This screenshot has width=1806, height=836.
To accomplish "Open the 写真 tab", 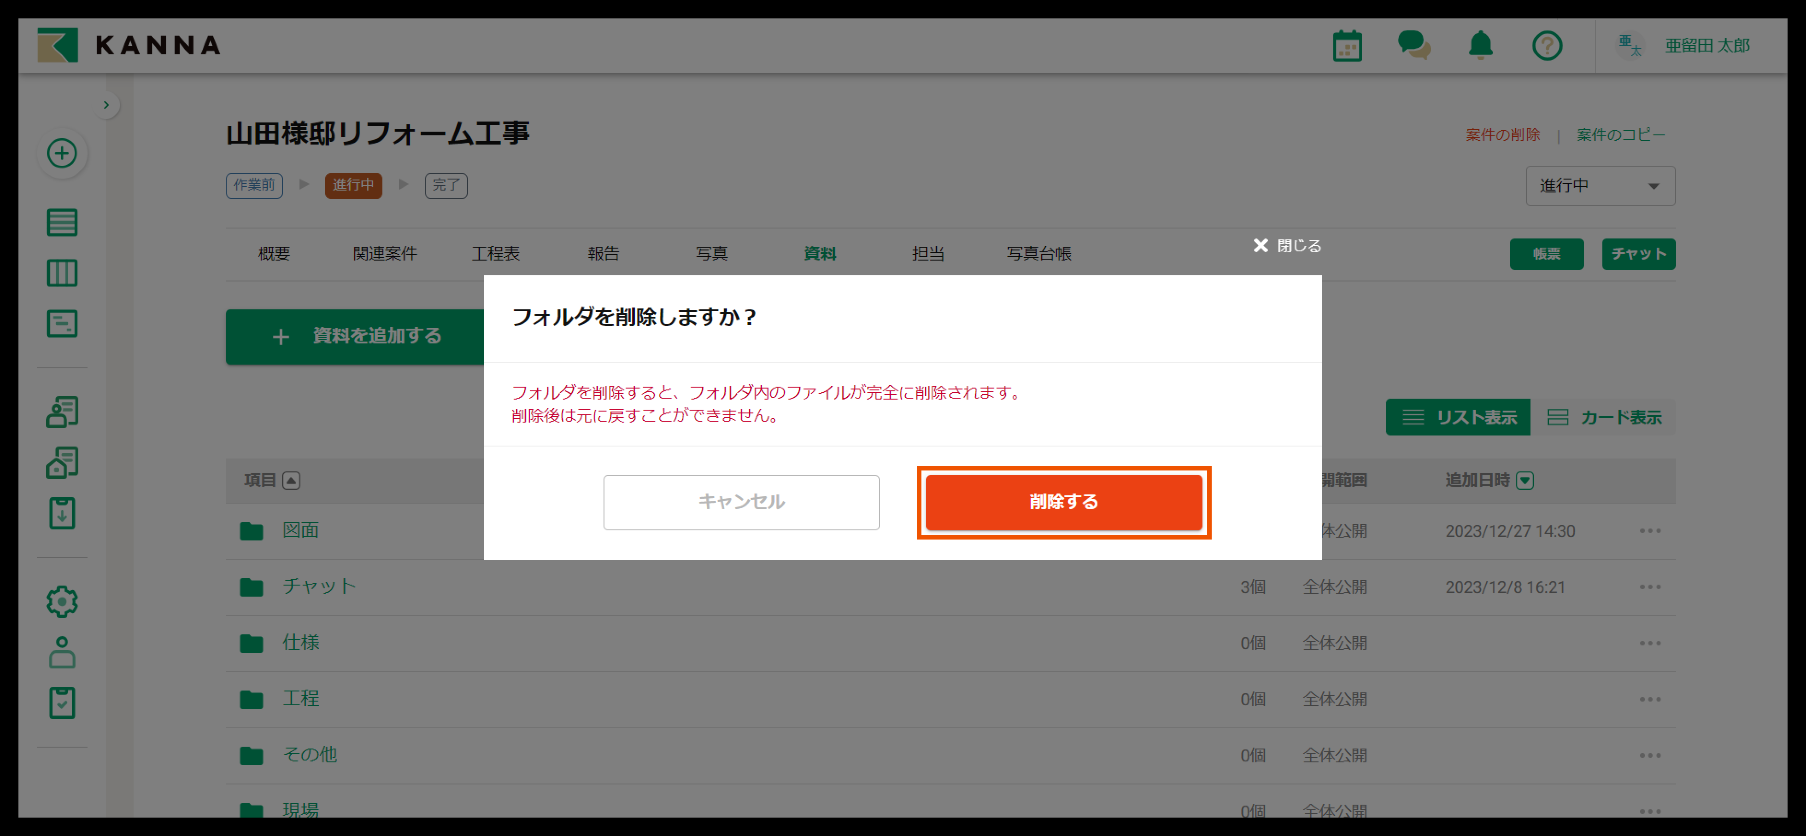I will [x=712, y=254].
